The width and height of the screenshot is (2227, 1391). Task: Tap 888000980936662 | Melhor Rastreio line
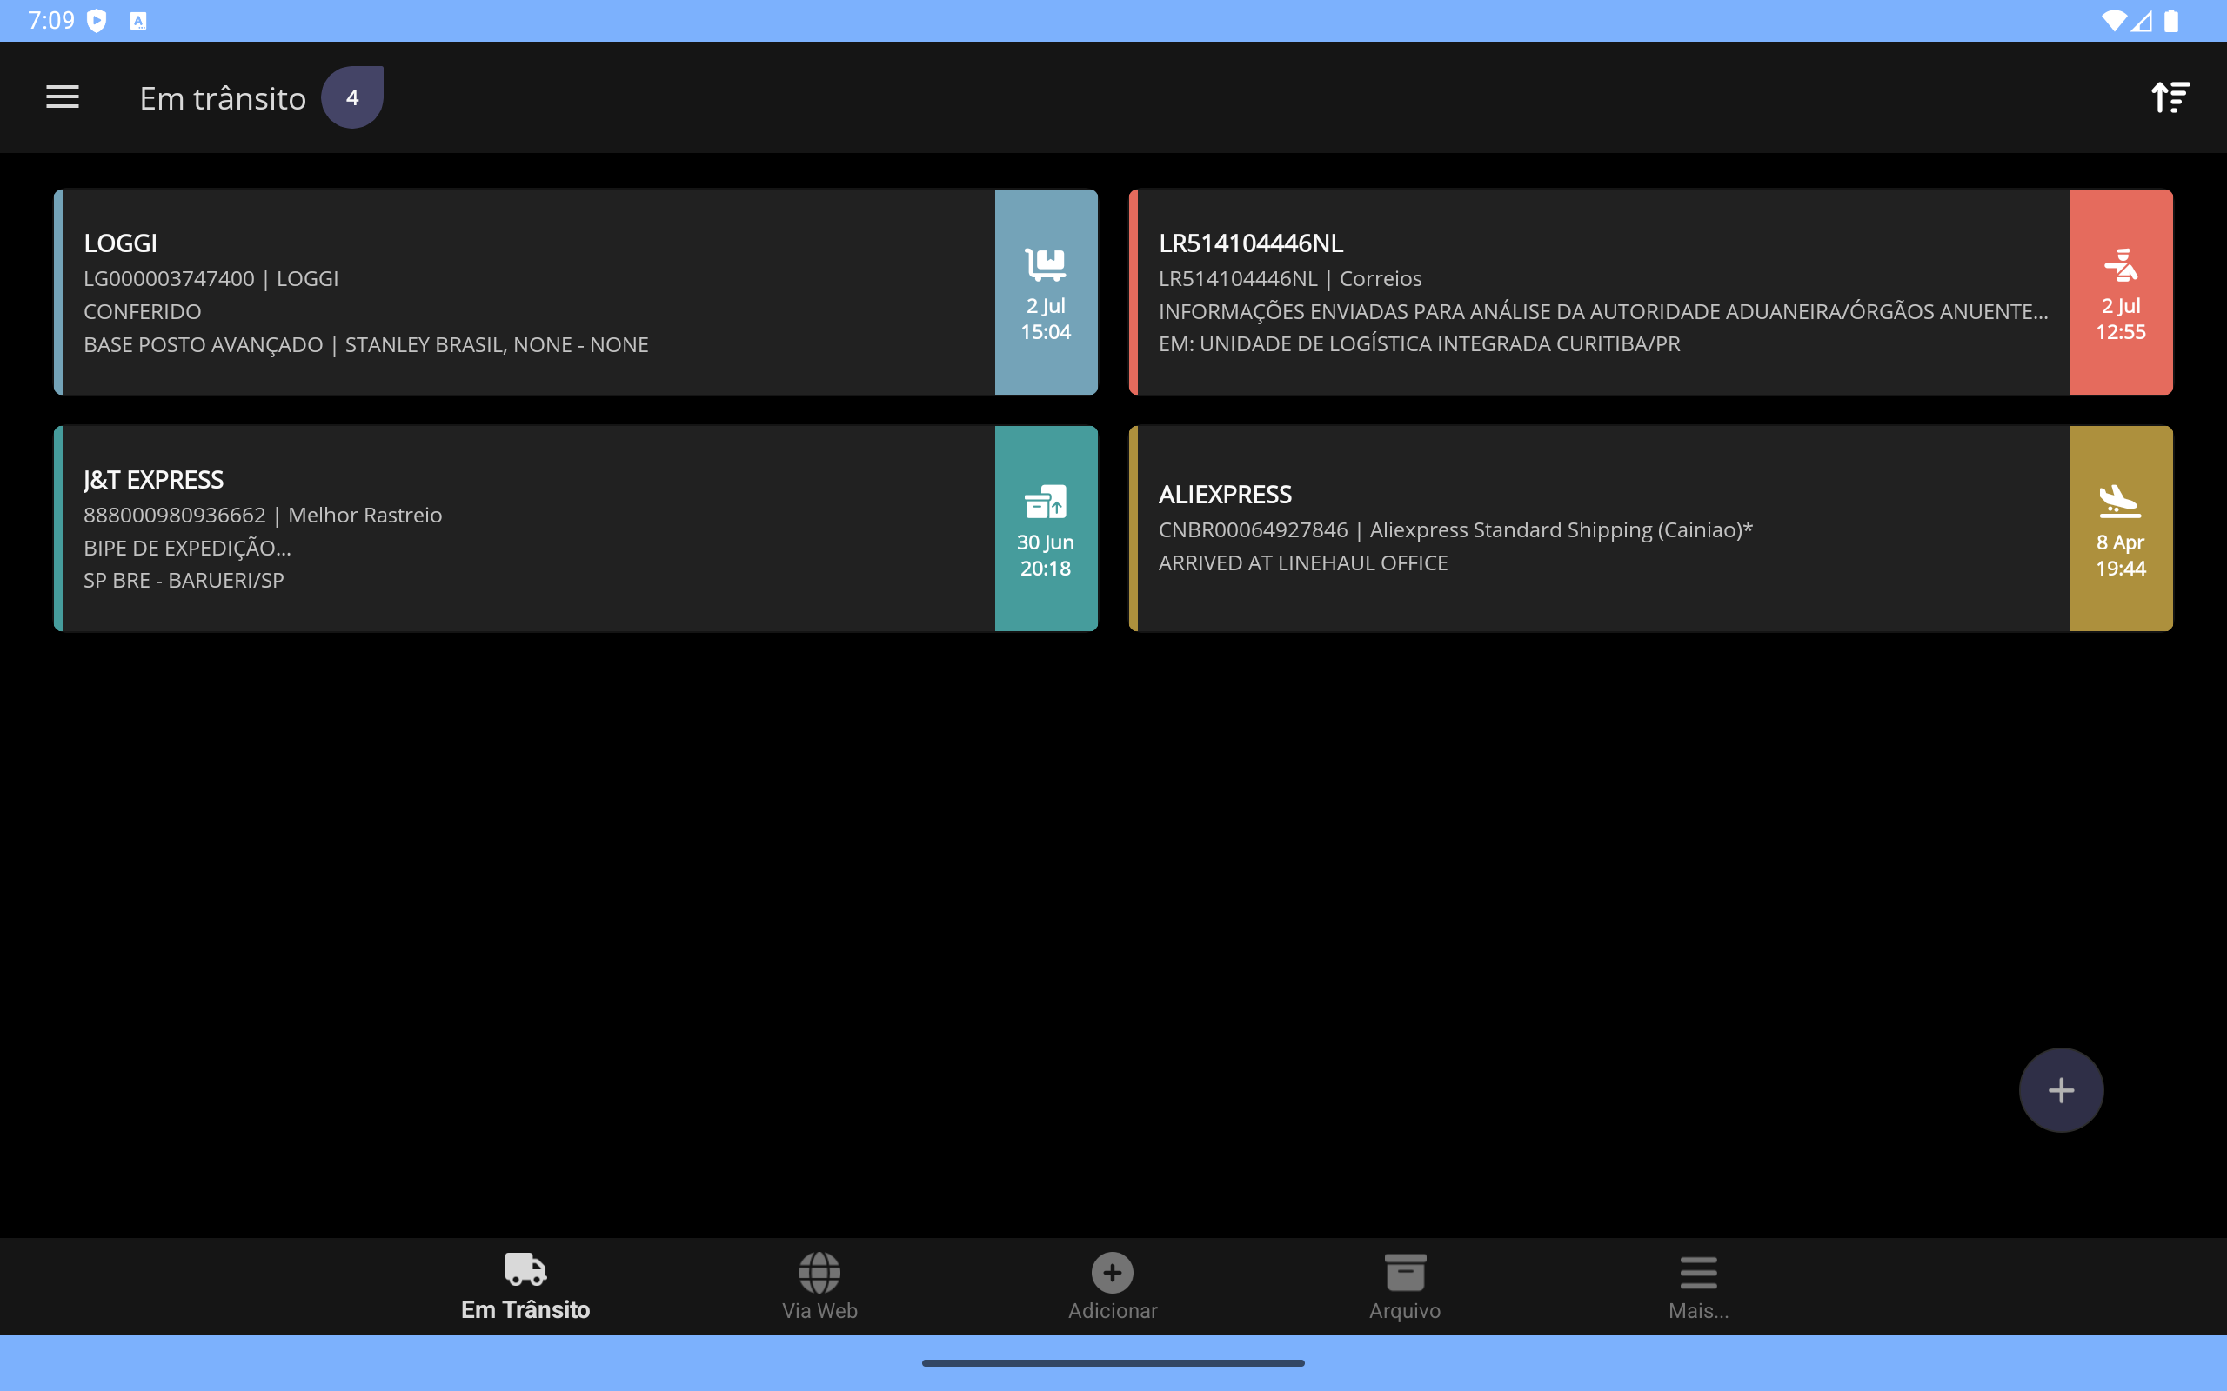(264, 515)
